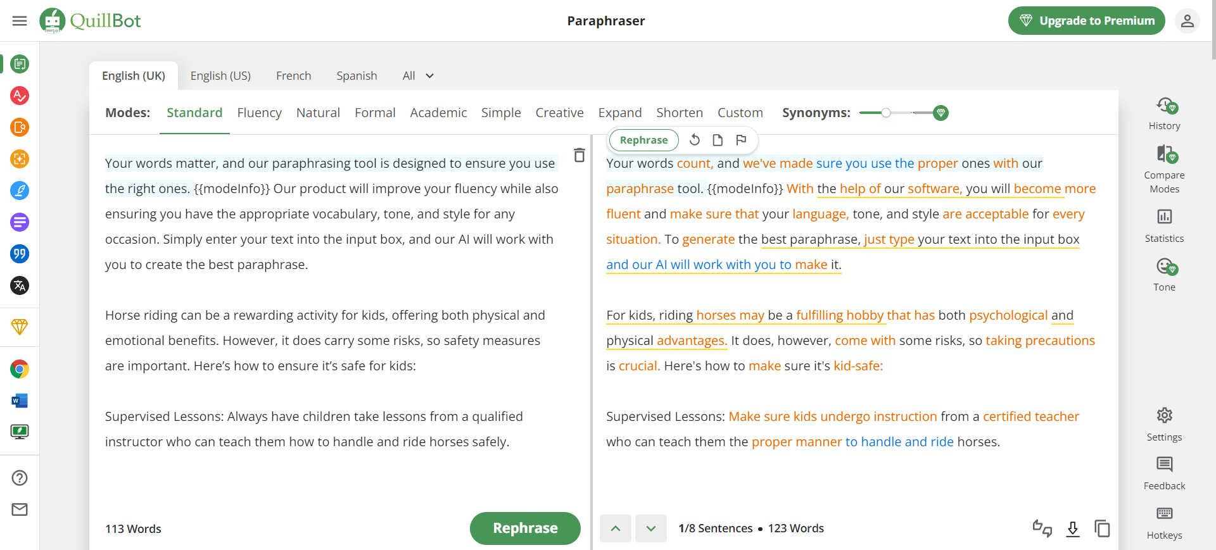Viewport: 1216px width, 550px height.
Task: Open the Tone analysis tool
Action: coord(1164,274)
